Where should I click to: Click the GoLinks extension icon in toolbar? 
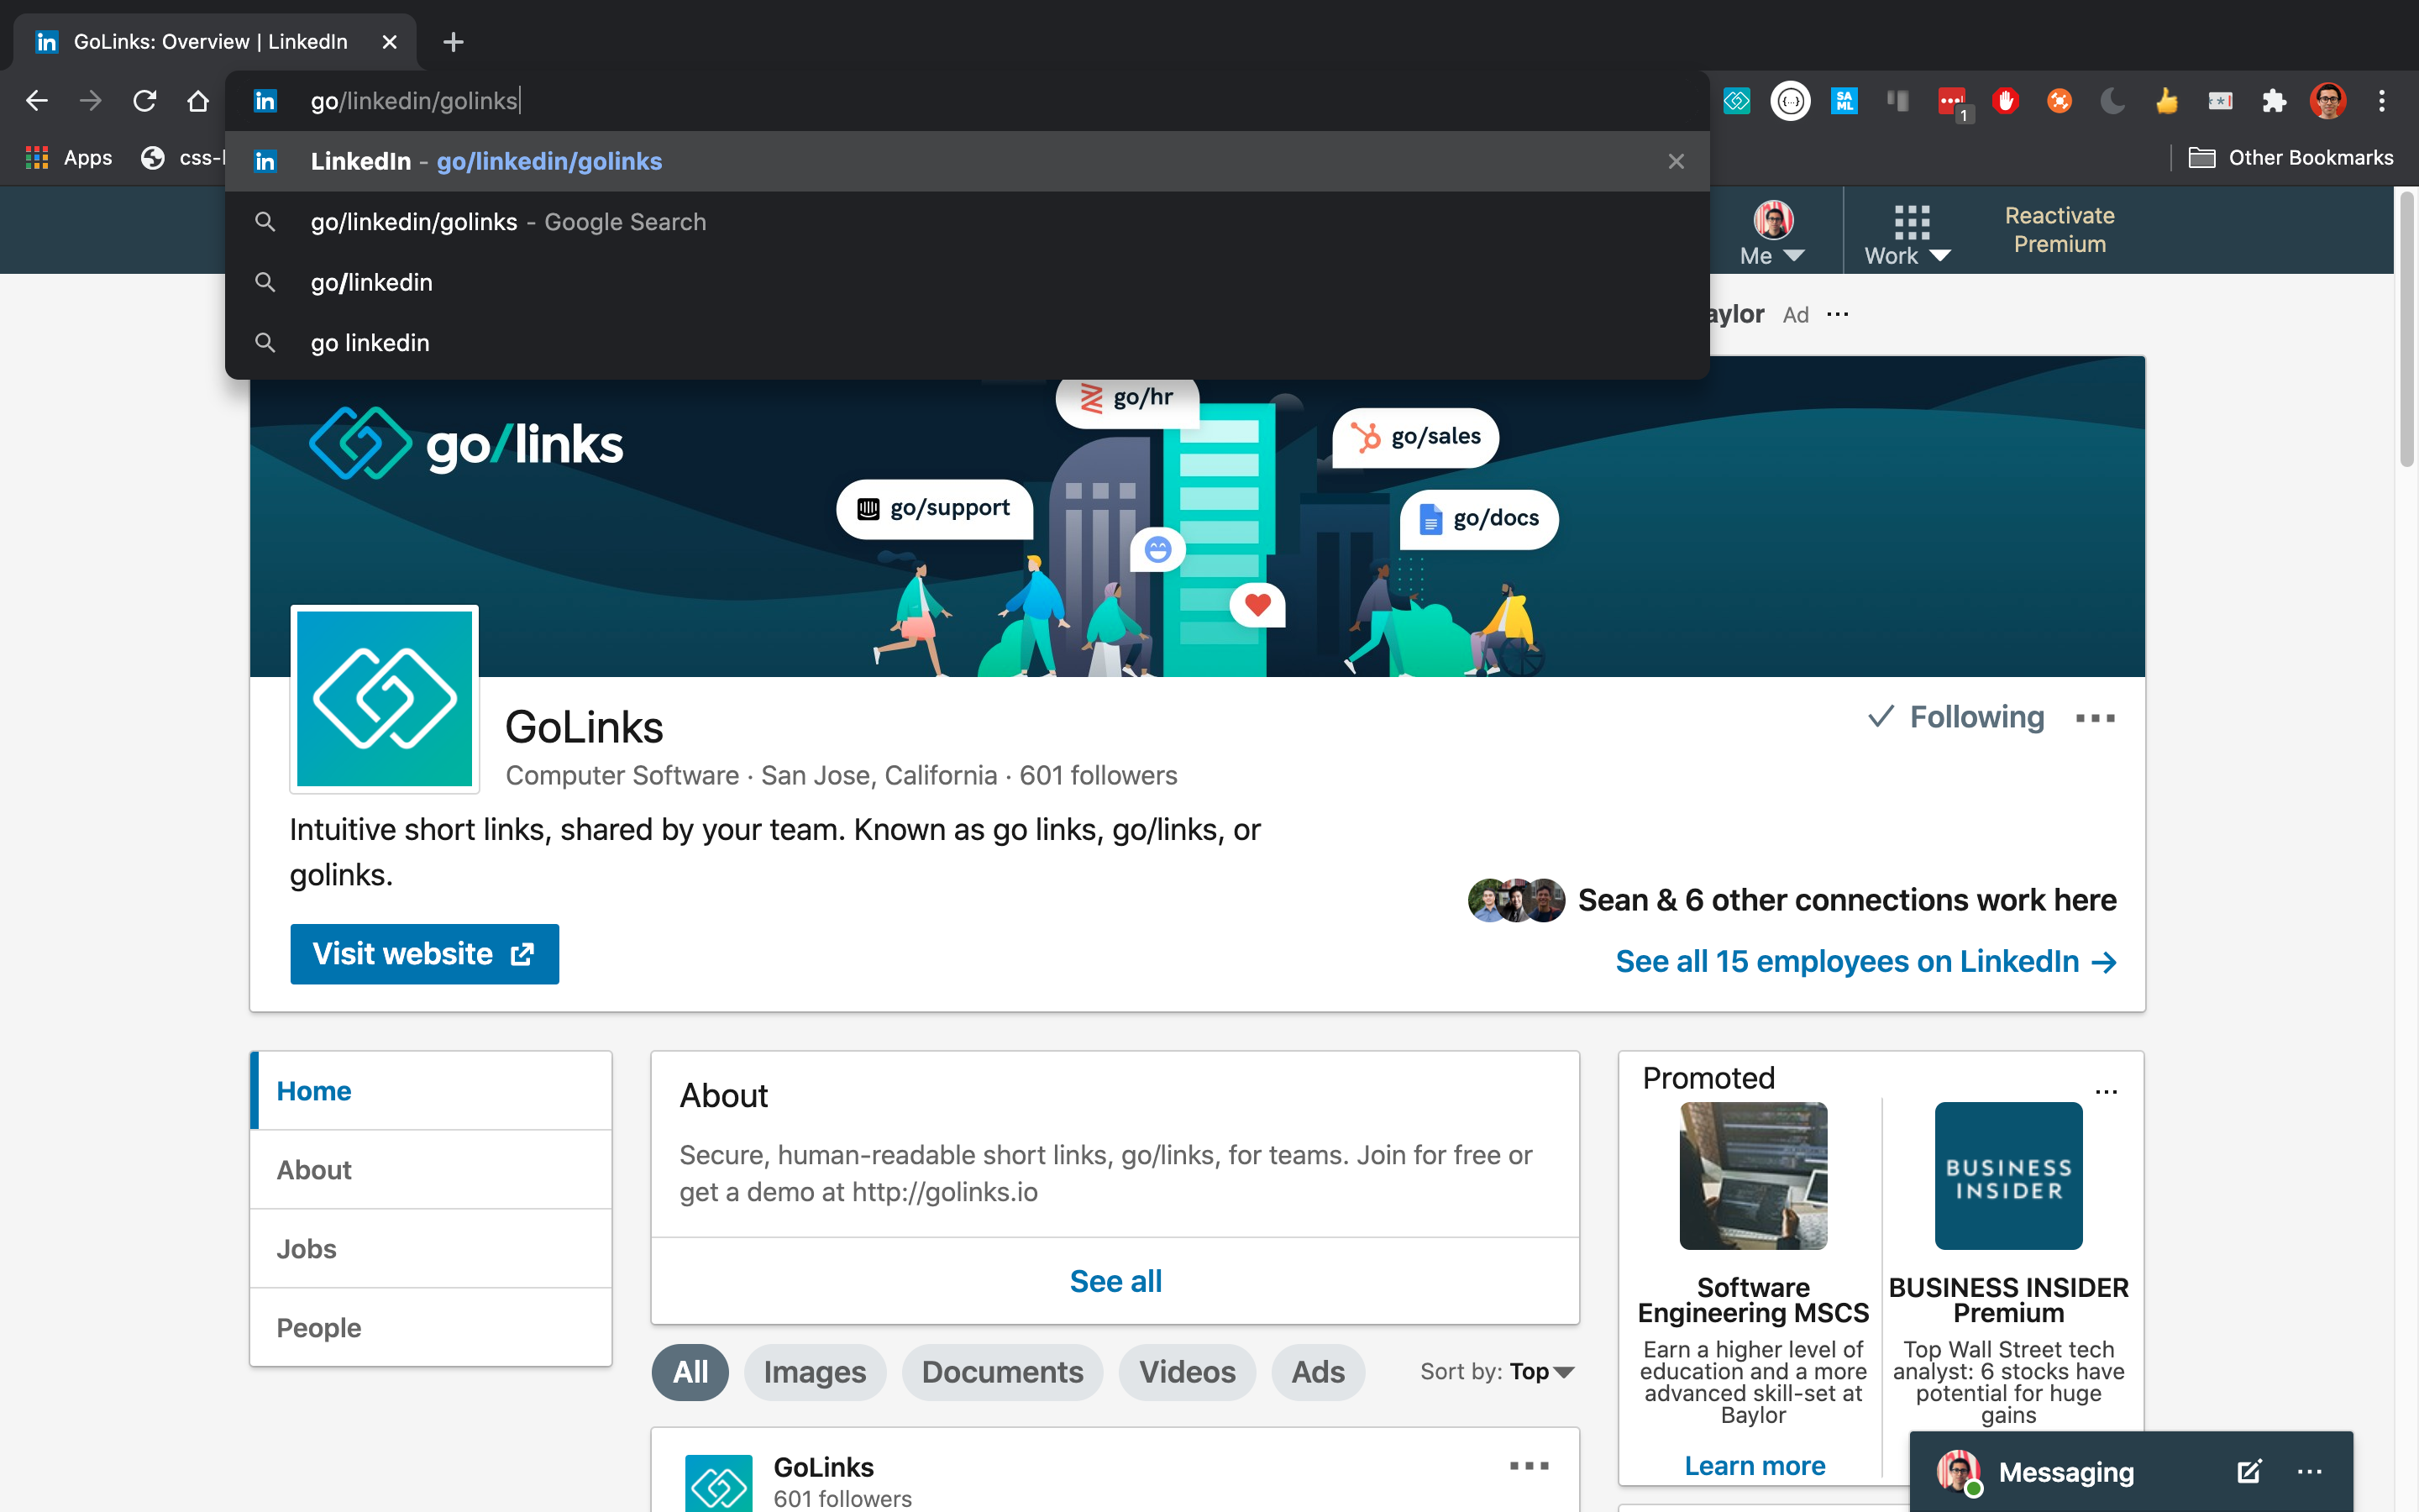pyautogui.click(x=1736, y=101)
